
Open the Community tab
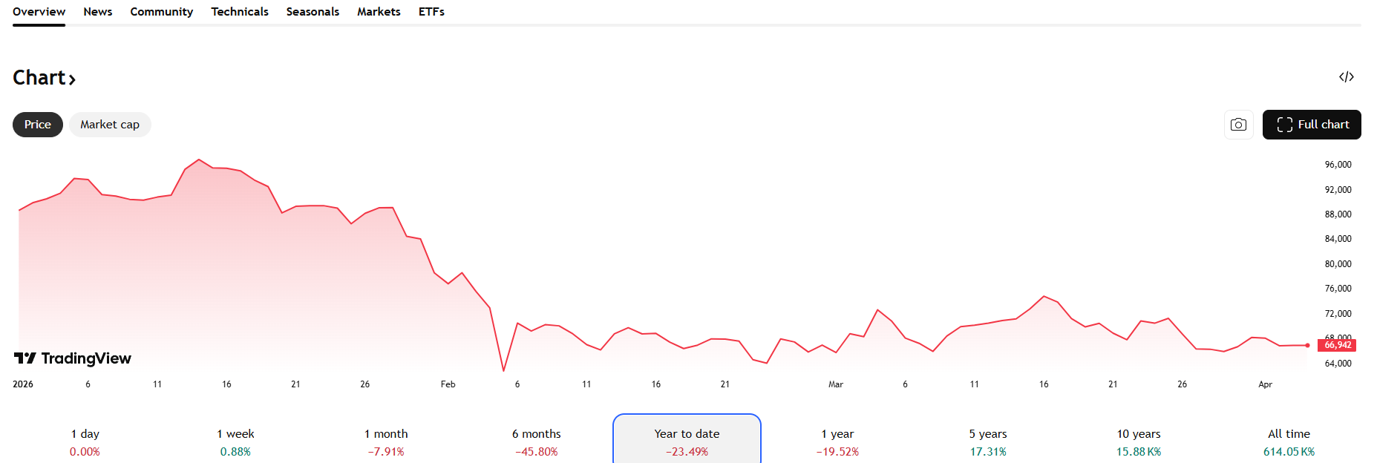pyautogui.click(x=161, y=12)
